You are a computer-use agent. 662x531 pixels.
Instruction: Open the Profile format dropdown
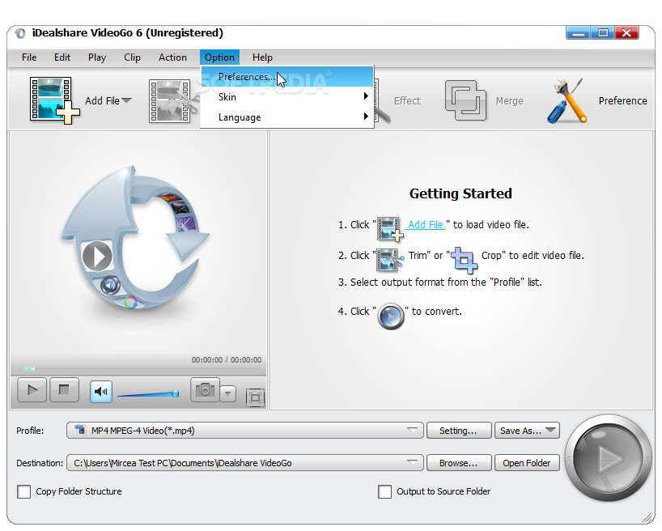tap(412, 430)
